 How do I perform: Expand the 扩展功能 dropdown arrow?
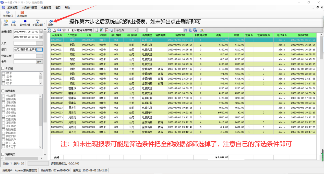click(45, 23)
